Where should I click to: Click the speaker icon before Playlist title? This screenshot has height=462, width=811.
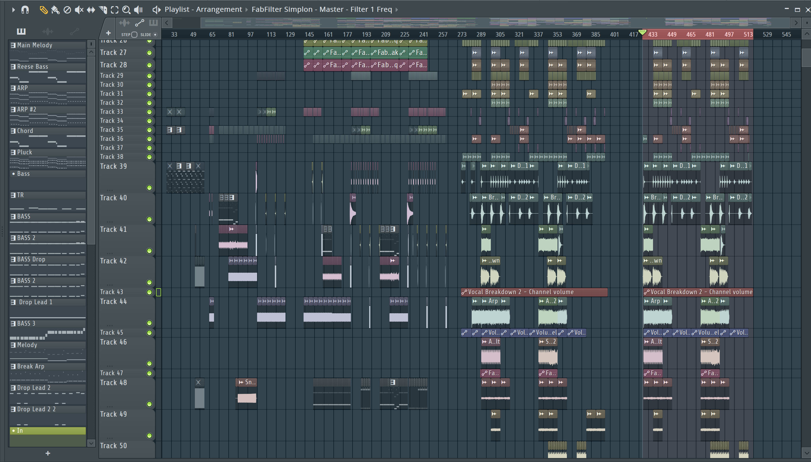tap(156, 10)
